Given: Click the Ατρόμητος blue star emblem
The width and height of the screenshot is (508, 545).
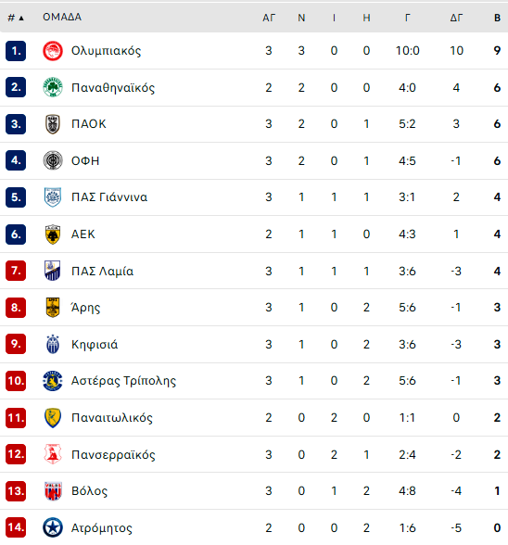Looking at the screenshot, I should (53, 527).
